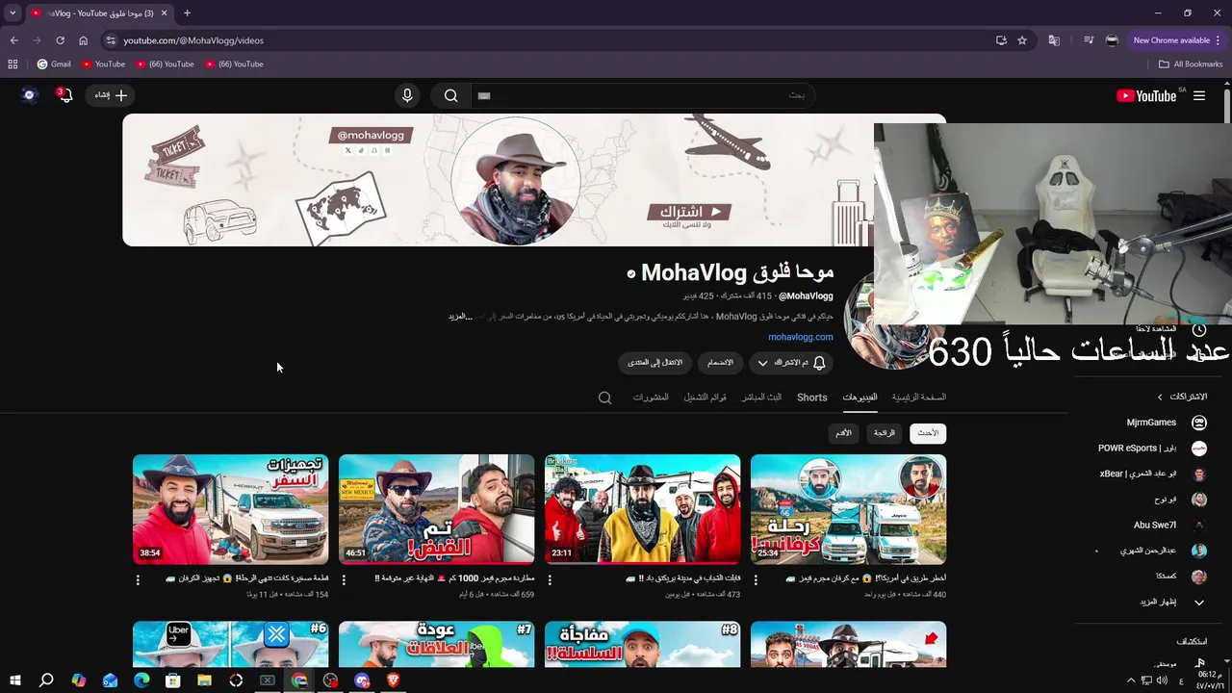Open the channel's live streams (البث المباشر) tab

[761, 398]
